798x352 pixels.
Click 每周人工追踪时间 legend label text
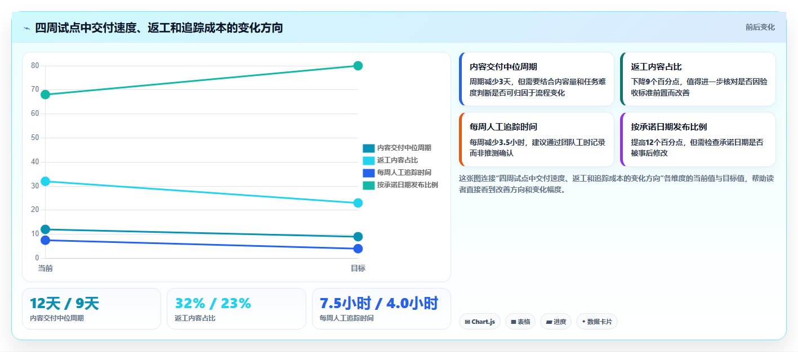coord(404,173)
